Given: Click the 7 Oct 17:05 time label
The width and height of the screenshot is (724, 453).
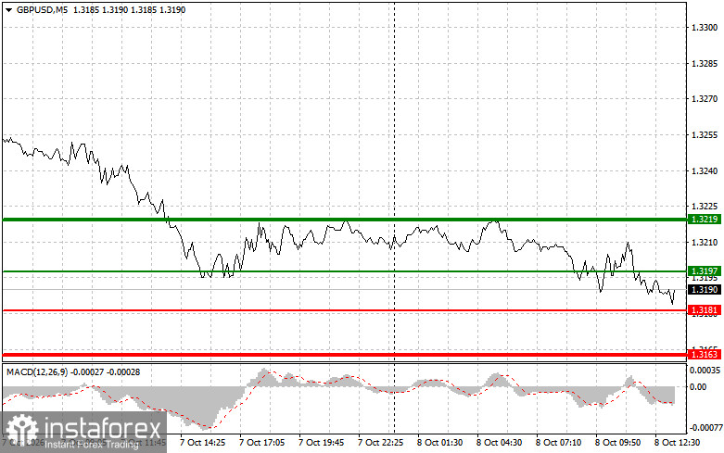Looking at the screenshot, I should click(261, 443).
